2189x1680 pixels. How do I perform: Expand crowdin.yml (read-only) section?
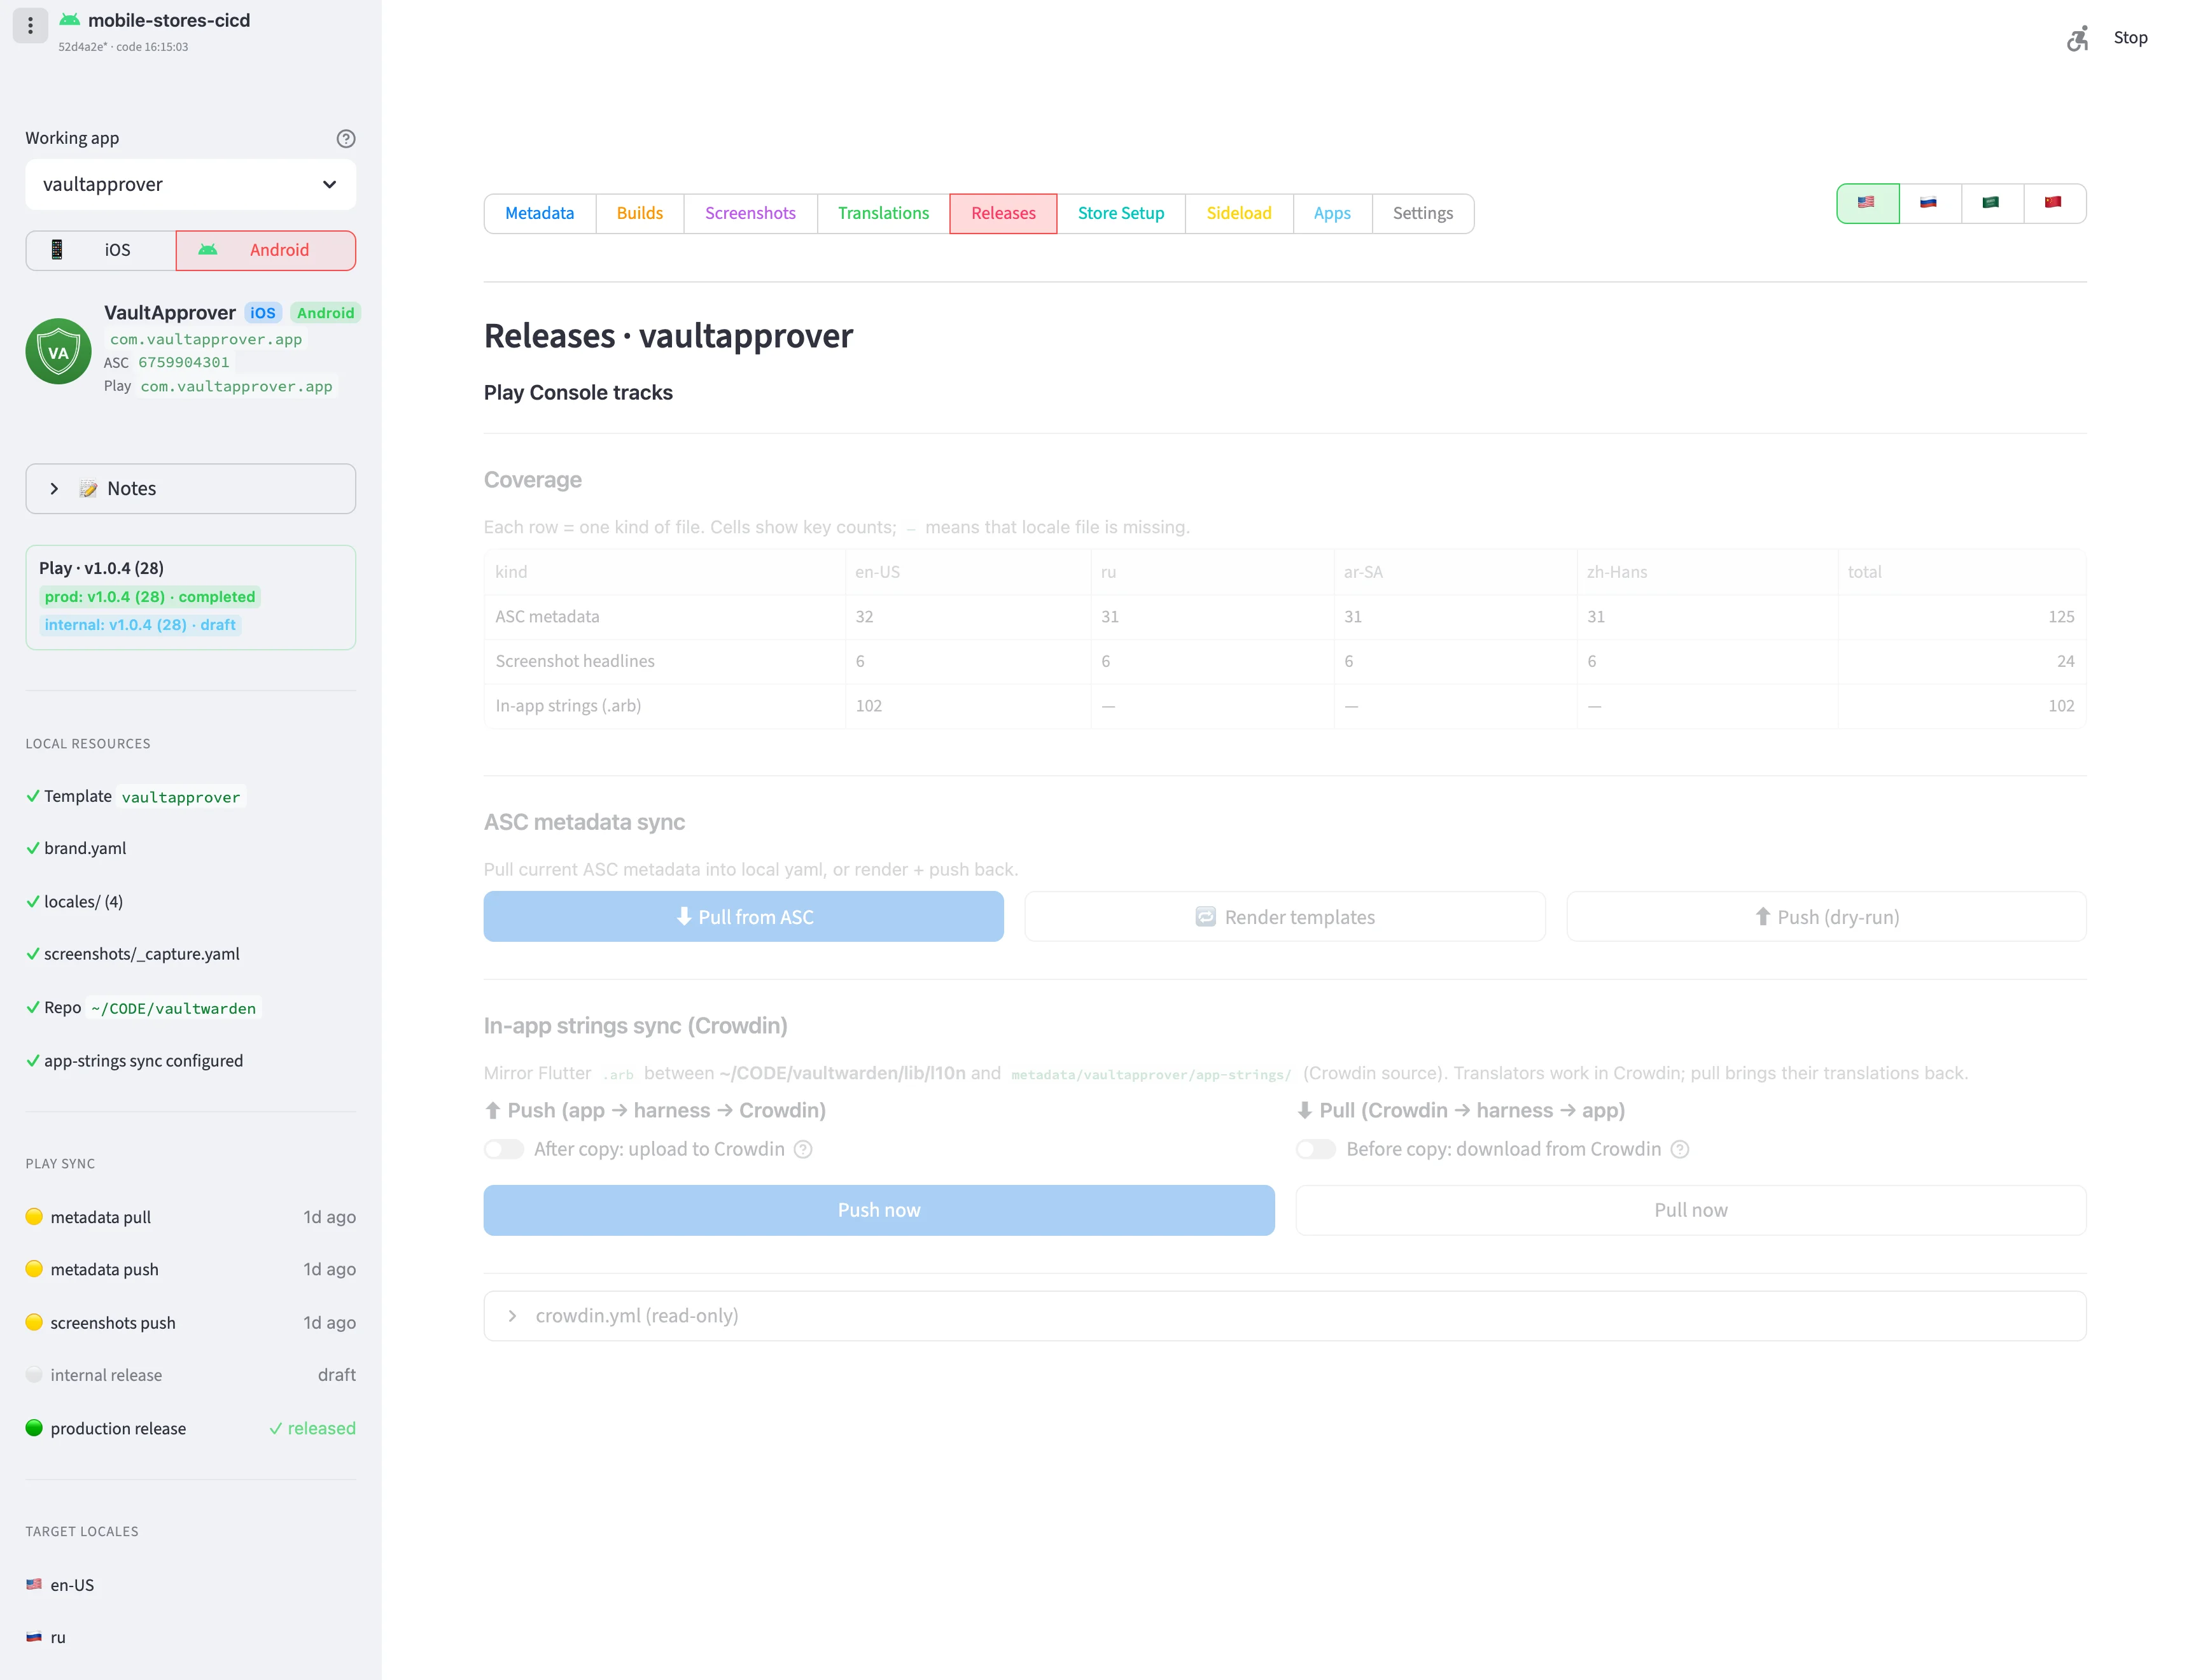pyautogui.click(x=1285, y=1316)
